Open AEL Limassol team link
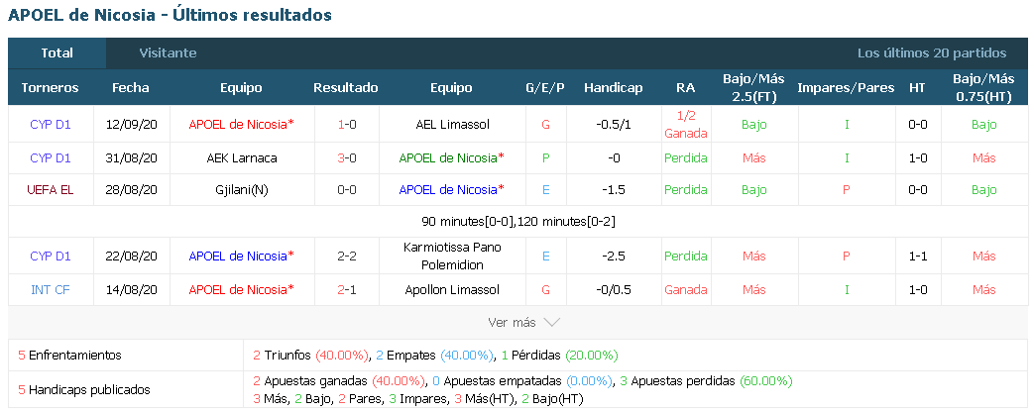The height and width of the screenshot is (412, 1034). pyautogui.click(x=452, y=124)
